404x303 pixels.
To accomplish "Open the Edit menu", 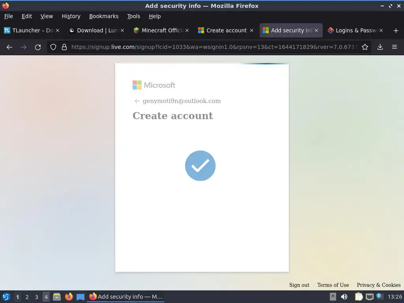I will coord(27,16).
